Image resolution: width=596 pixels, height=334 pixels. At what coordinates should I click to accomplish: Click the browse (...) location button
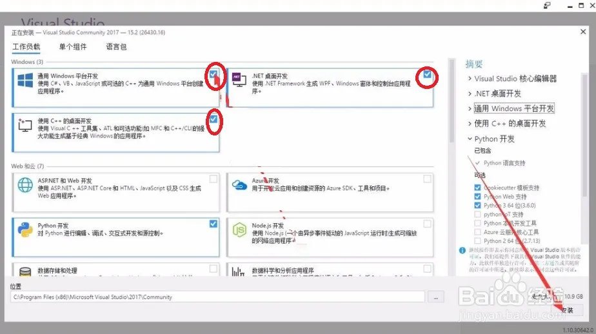435,297
